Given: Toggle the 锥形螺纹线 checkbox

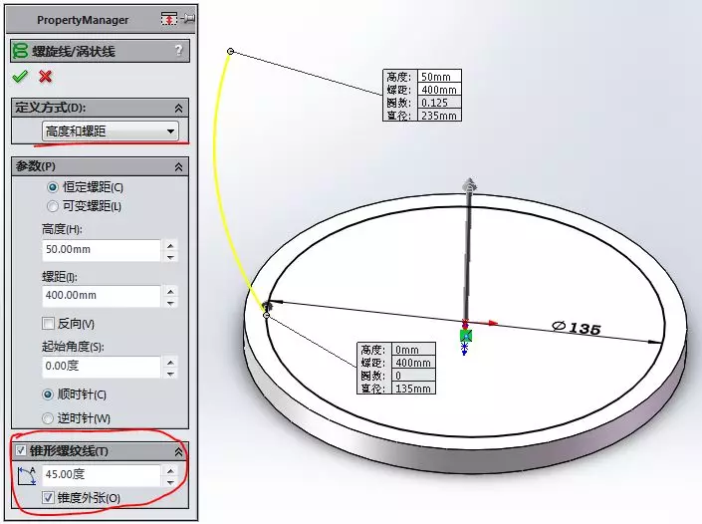Looking at the screenshot, I should [x=21, y=450].
